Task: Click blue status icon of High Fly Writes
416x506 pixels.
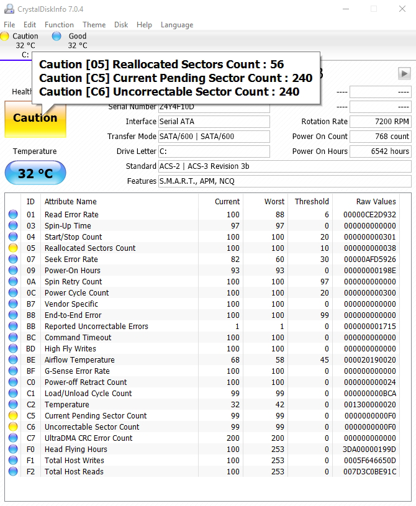Action: [13, 348]
